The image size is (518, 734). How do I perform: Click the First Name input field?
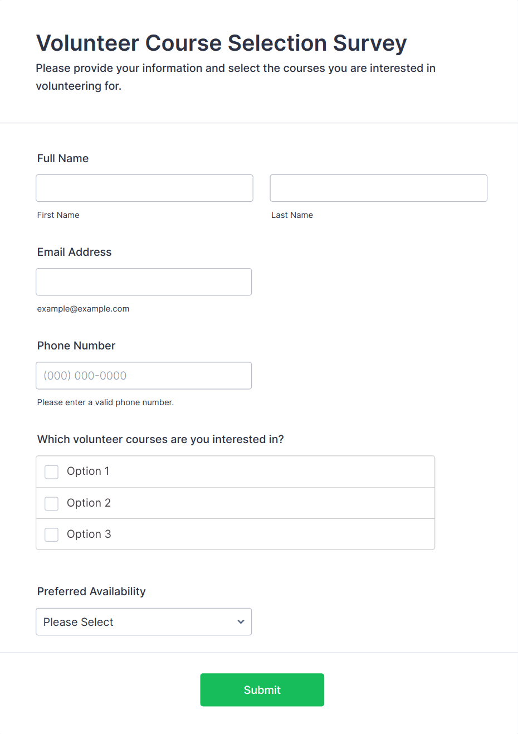tap(144, 188)
